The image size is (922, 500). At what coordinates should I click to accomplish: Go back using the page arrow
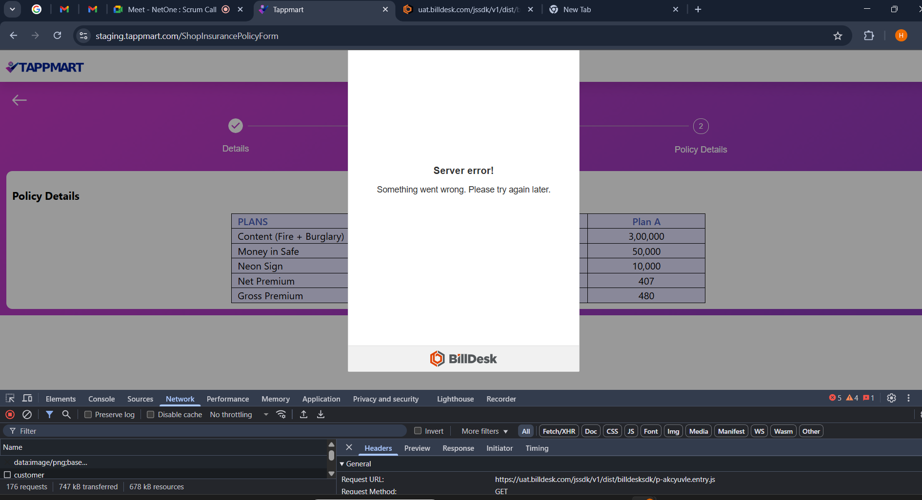[x=20, y=100]
